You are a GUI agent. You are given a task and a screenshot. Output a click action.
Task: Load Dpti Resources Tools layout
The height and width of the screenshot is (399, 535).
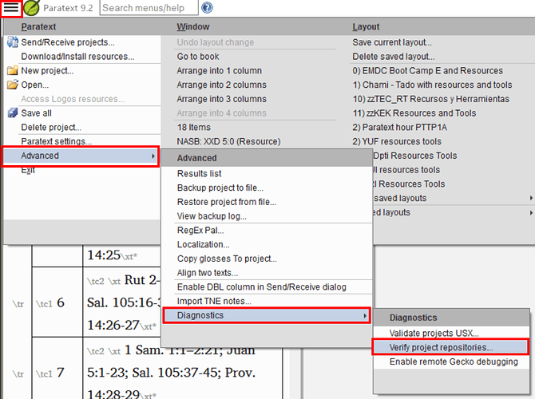pyautogui.click(x=415, y=156)
